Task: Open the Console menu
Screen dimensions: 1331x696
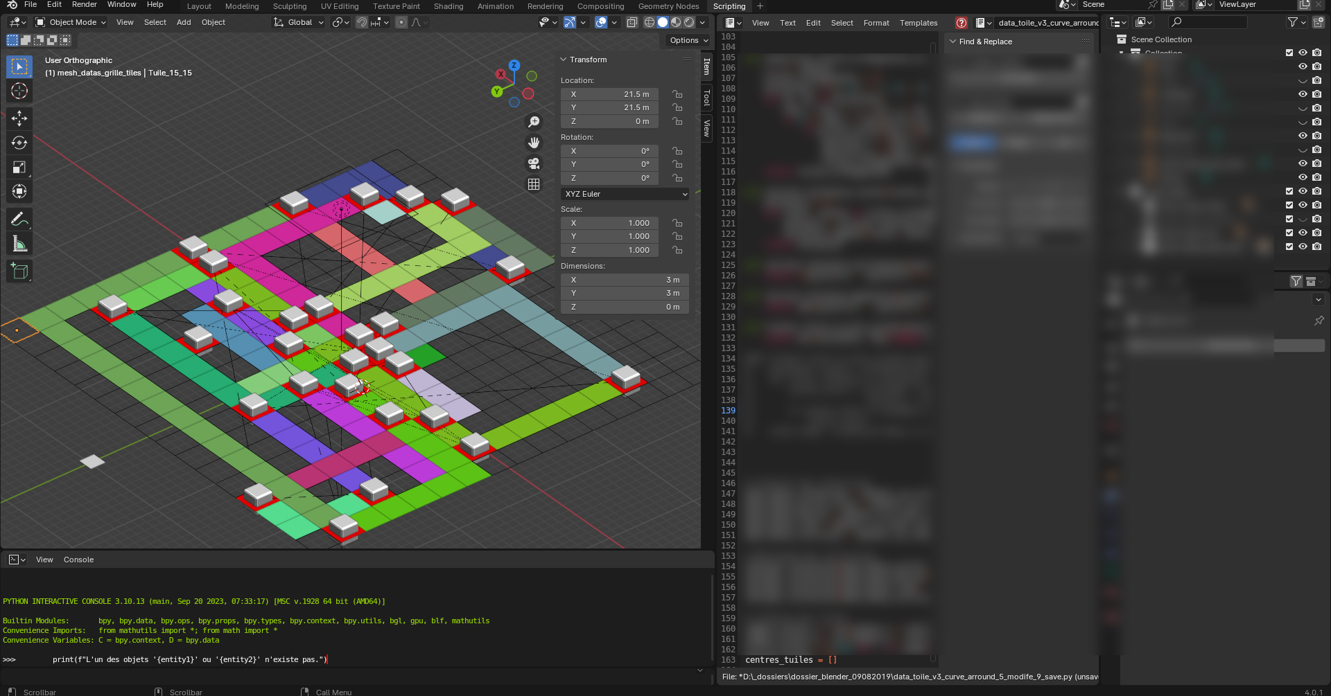Action: coord(78,560)
